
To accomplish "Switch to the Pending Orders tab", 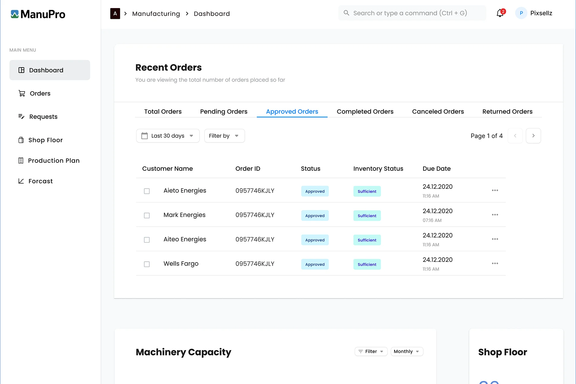I will 223,112.
